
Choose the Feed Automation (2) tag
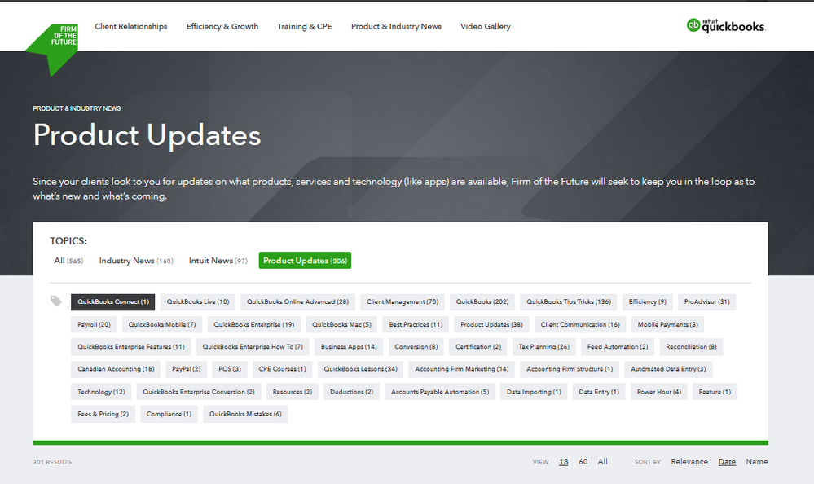pyautogui.click(x=618, y=347)
